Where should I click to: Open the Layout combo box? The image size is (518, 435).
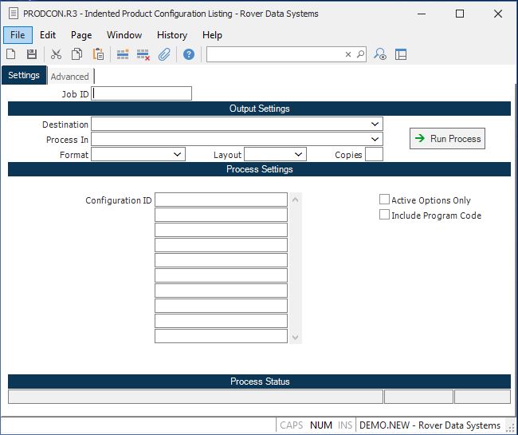tap(298, 155)
